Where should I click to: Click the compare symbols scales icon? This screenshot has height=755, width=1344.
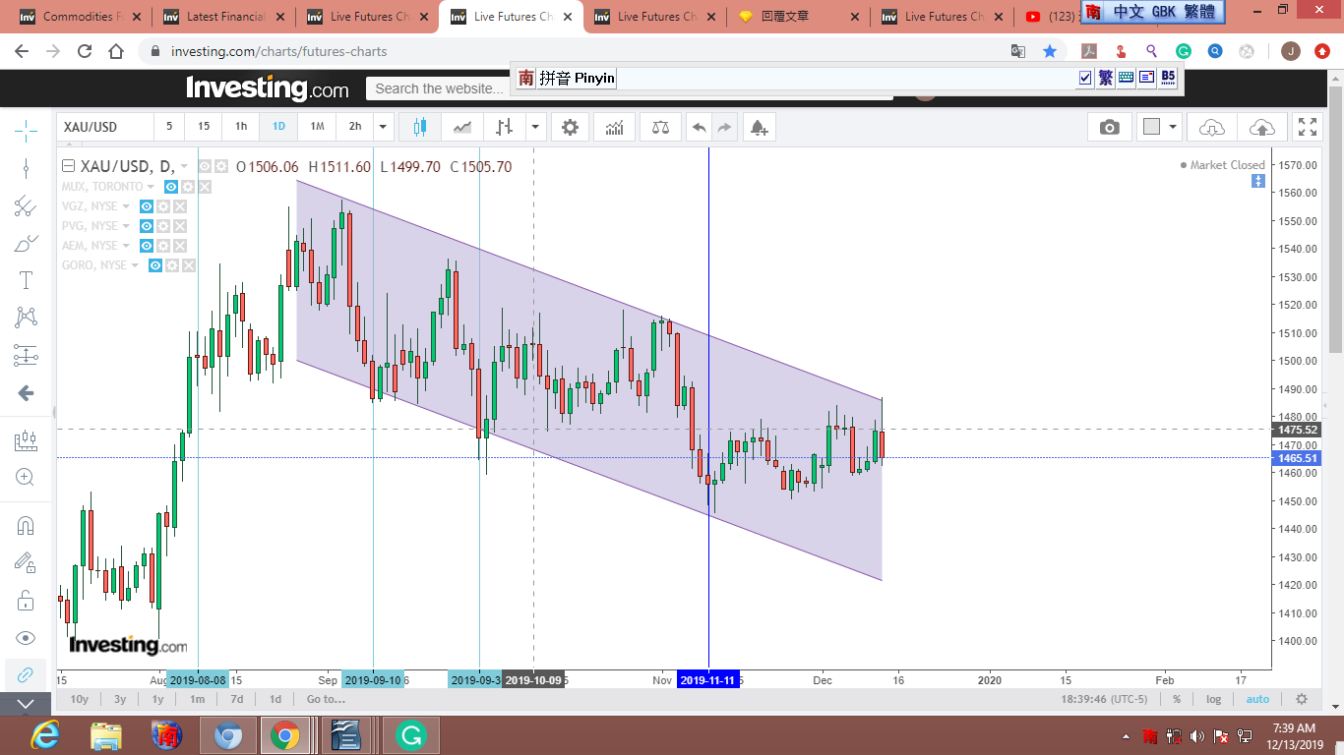tap(660, 127)
